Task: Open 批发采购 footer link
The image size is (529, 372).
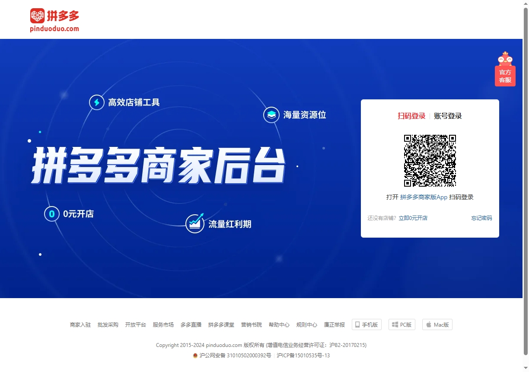Action: (108, 325)
